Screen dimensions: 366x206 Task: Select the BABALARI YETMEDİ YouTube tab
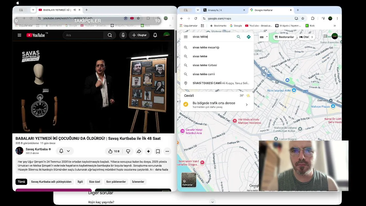60,10
